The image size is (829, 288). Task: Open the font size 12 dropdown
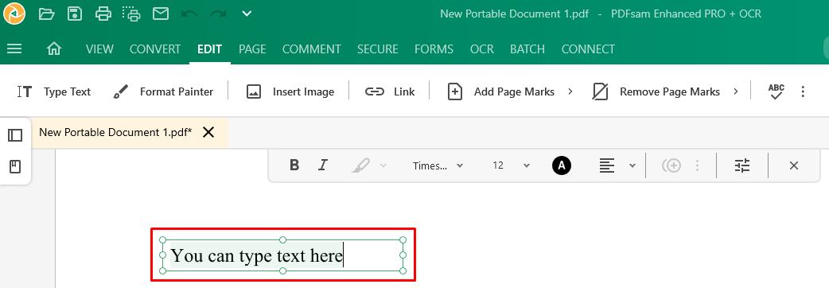tap(511, 165)
